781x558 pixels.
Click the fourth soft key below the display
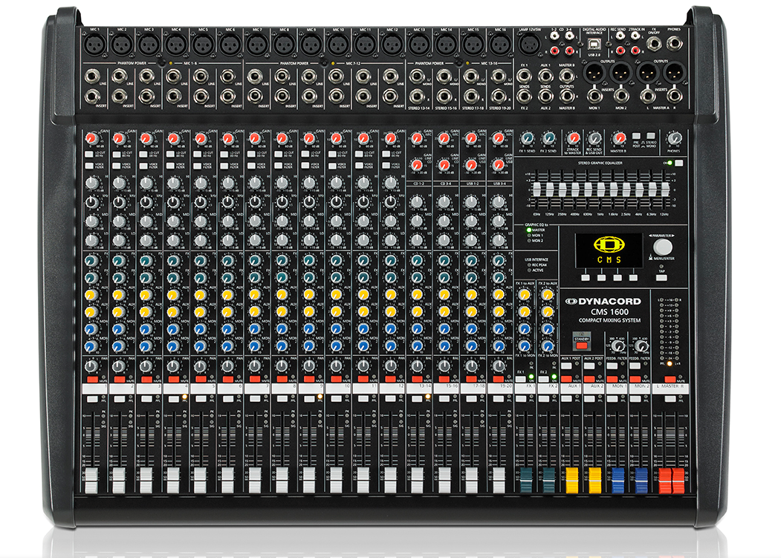point(634,277)
